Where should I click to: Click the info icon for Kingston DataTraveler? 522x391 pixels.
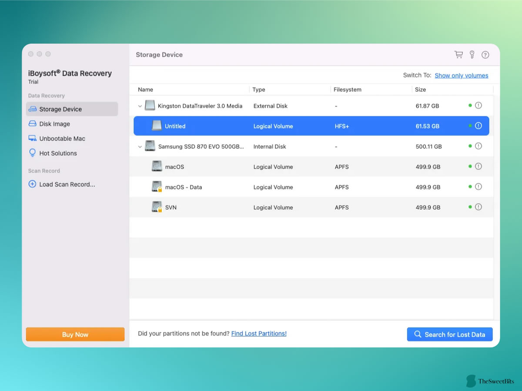pyautogui.click(x=478, y=106)
